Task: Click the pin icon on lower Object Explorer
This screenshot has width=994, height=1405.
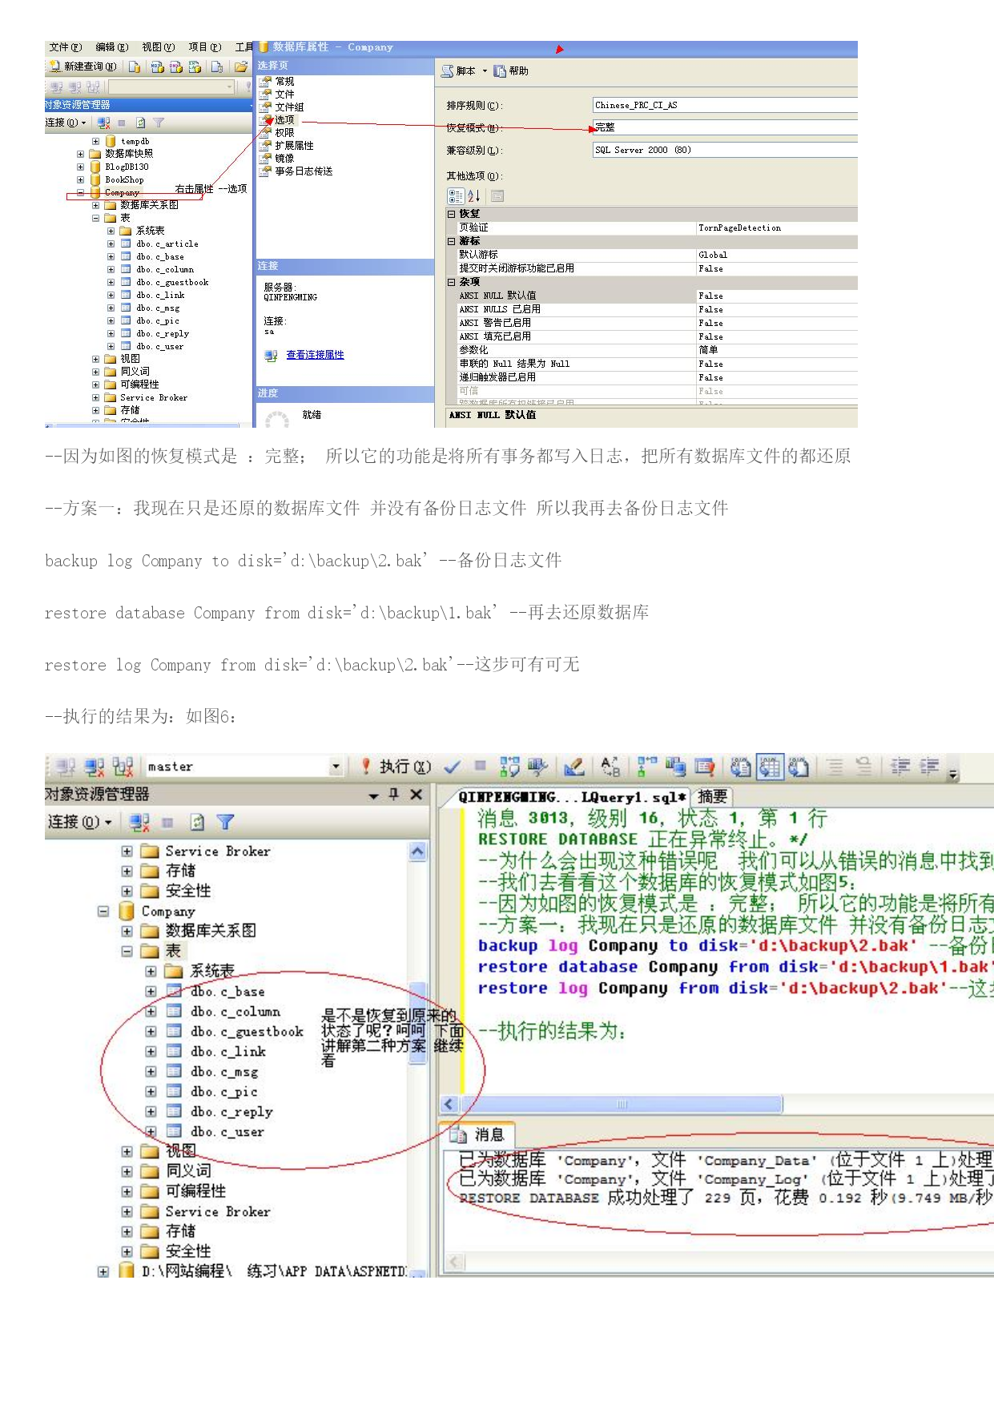Action: click(393, 795)
